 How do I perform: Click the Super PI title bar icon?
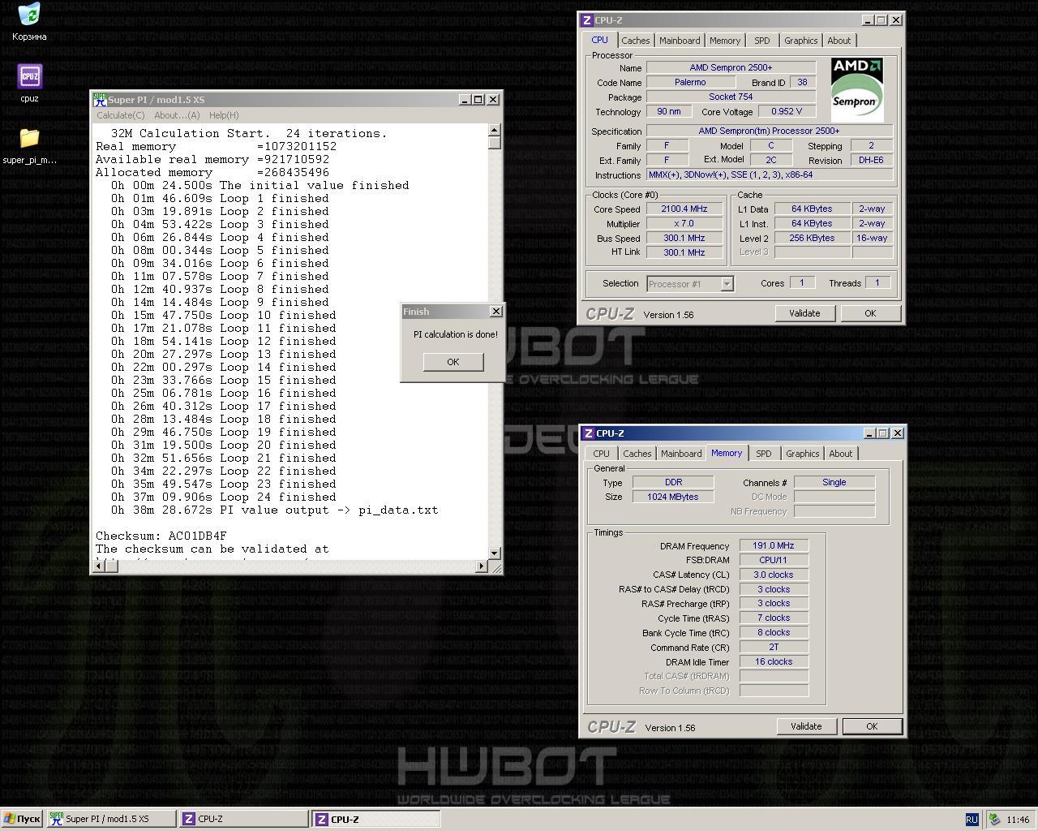[100, 100]
